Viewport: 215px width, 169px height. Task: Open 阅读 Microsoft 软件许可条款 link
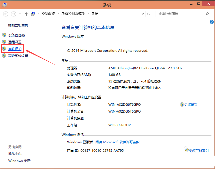(x=117, y=142)
